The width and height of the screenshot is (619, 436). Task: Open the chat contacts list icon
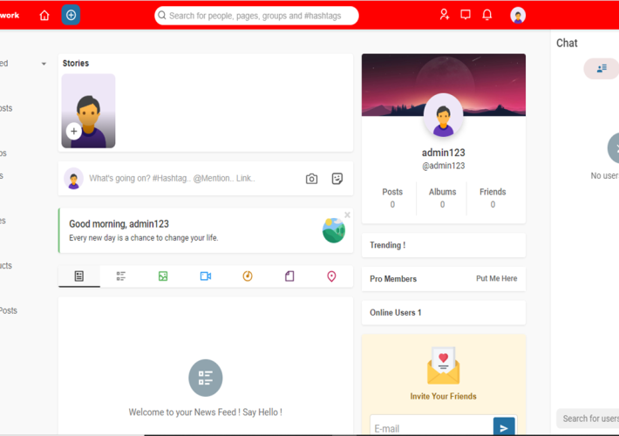602,69
